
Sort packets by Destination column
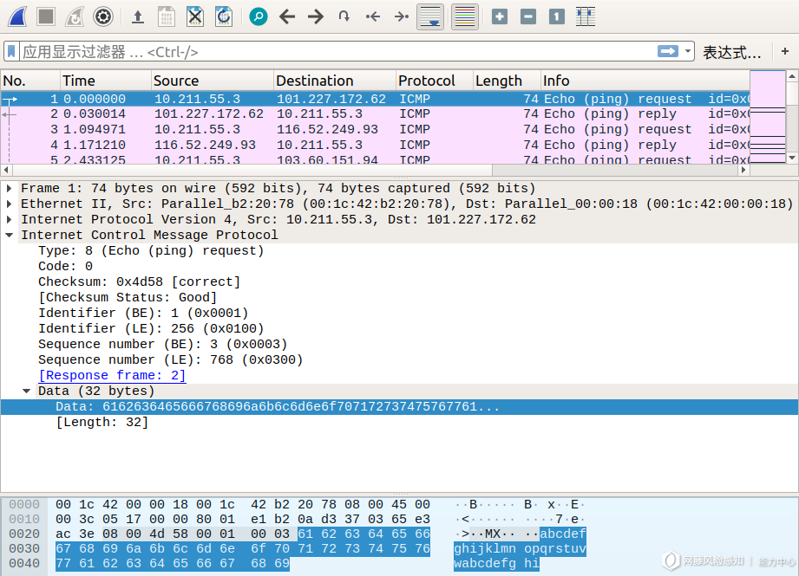(335, 81)
